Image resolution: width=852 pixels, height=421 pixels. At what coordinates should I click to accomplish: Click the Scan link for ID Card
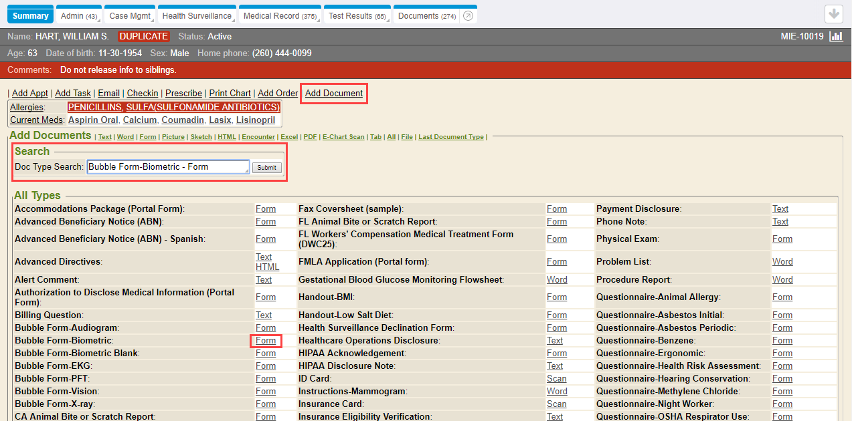[556, 378]
